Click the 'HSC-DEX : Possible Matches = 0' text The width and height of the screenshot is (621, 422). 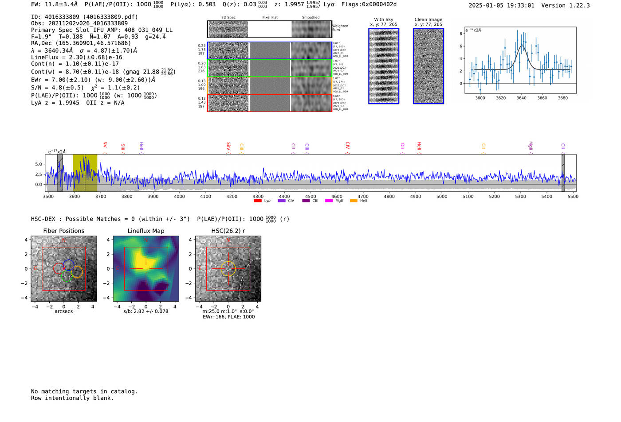pos(83,219)
